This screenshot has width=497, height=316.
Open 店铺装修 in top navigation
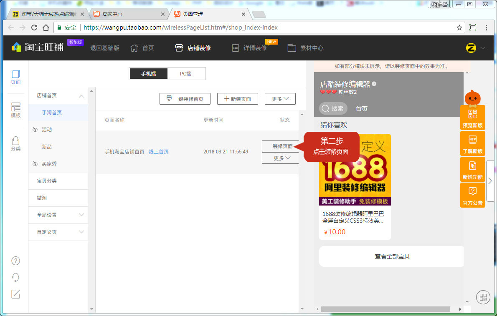[x=193, y=48]
